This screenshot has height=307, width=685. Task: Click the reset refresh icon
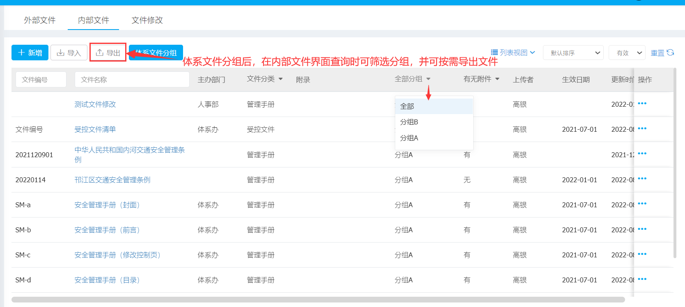coord(670,53)
